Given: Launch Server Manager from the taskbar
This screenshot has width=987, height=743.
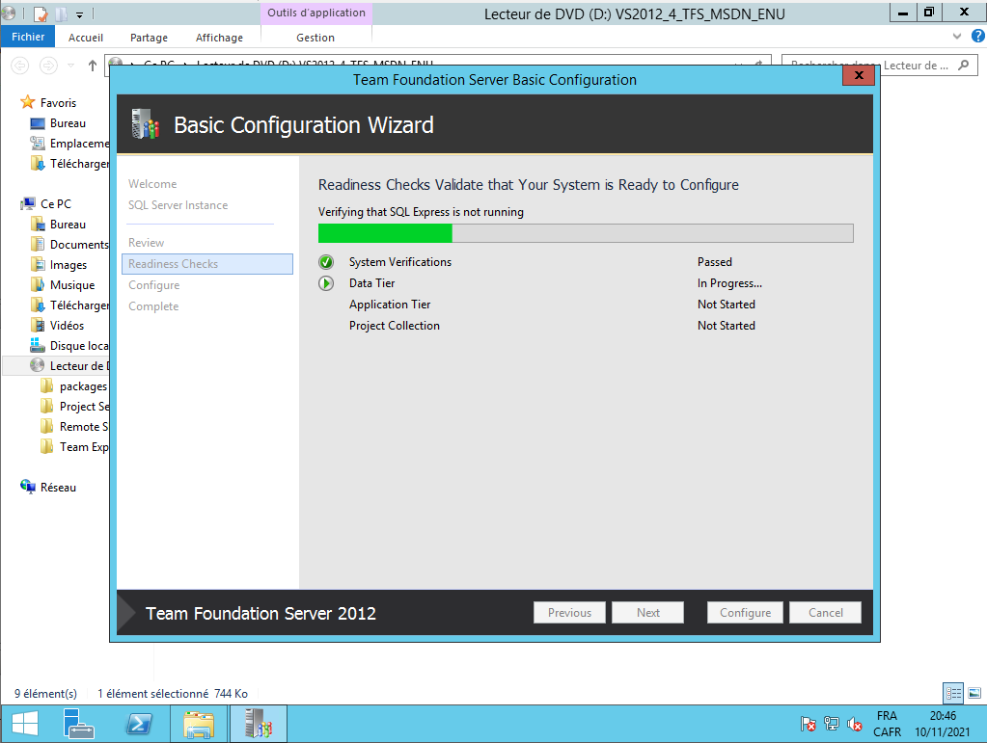Looking at the screenshot, I should (x=77, y=723).
